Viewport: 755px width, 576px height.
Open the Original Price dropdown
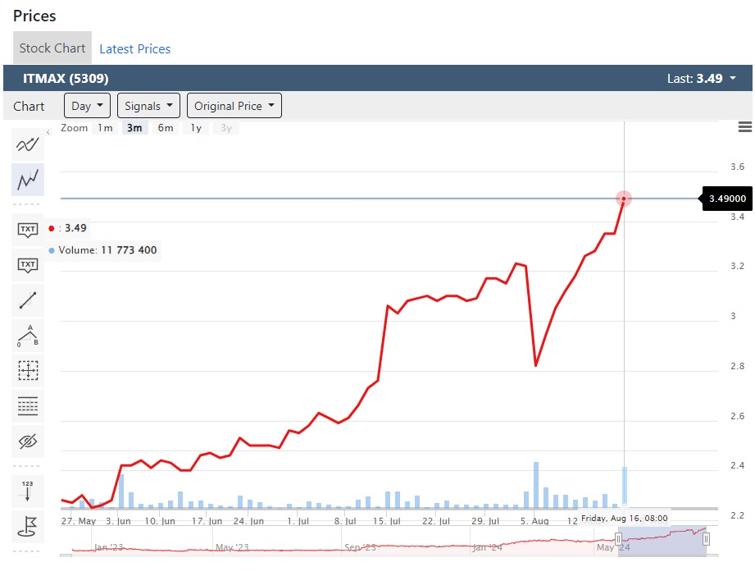pyautogui.click(x=234, y=106)
